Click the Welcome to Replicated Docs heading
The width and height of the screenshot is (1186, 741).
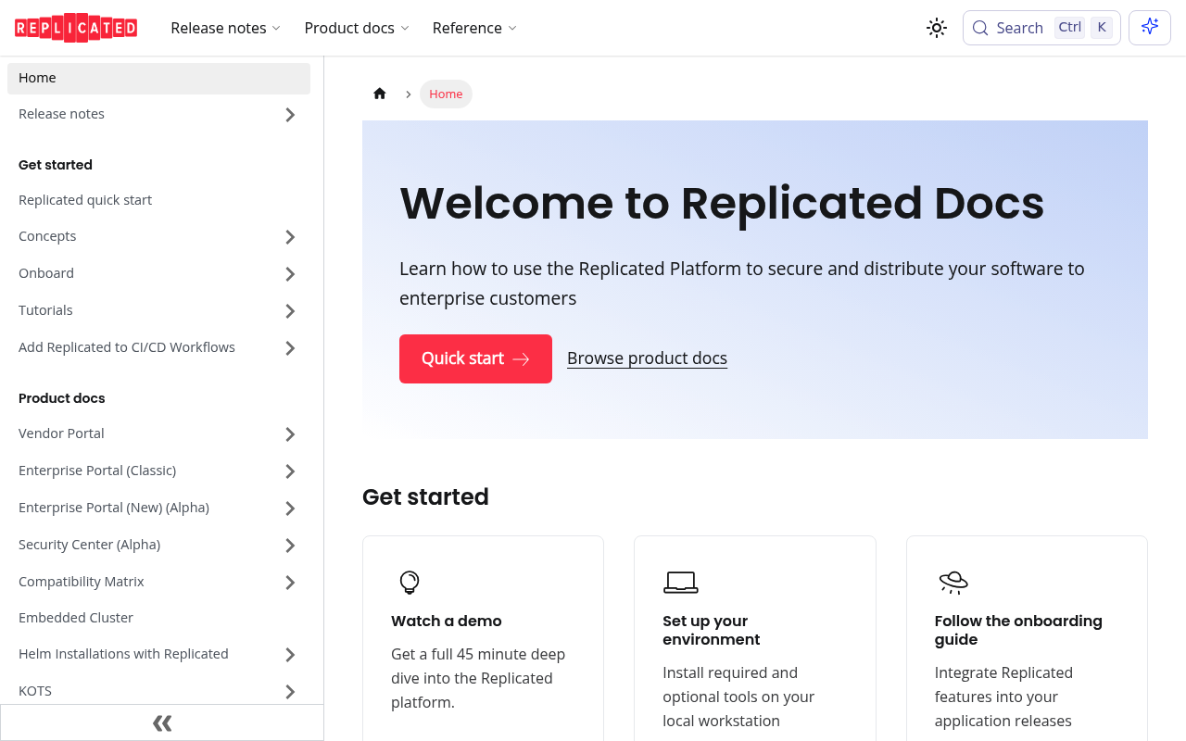point(722,203)
